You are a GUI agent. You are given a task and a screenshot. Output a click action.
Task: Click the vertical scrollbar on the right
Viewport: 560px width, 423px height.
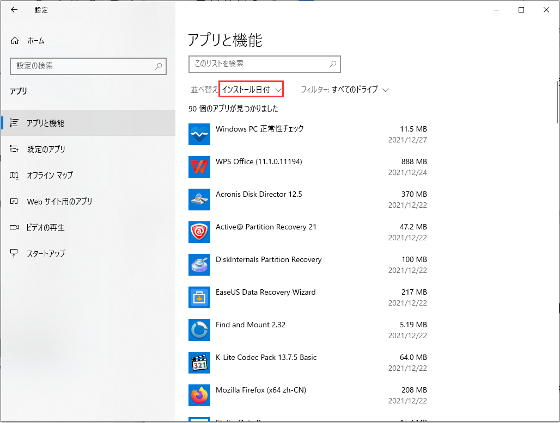[557, 102]
